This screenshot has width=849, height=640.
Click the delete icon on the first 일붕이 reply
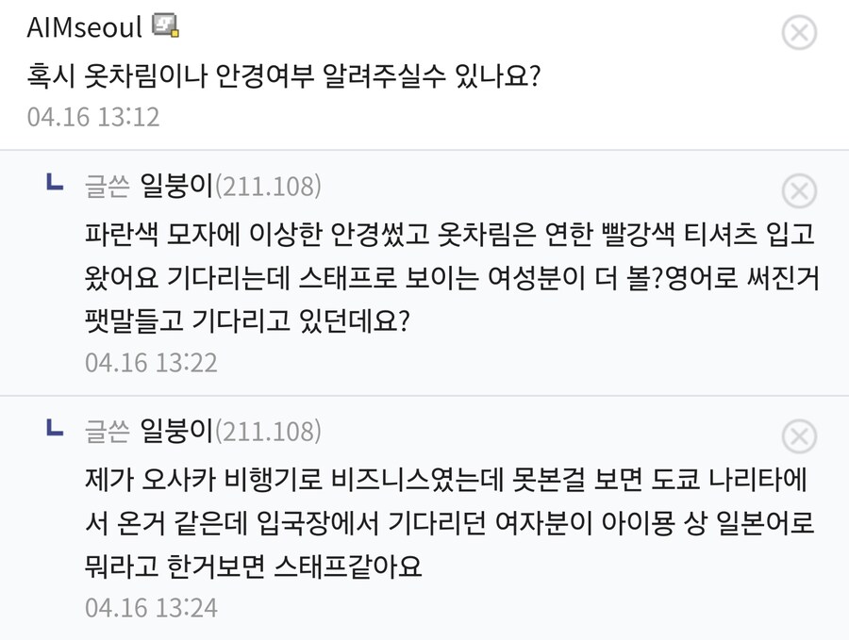(800, 190)
